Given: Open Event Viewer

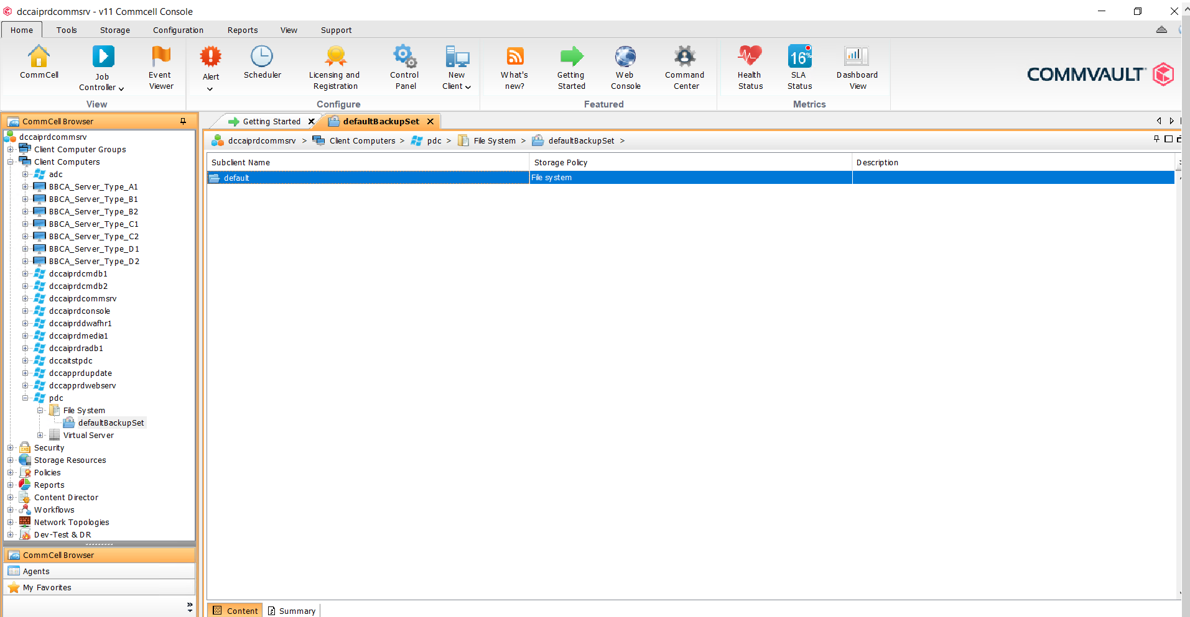Looking at the screenshot, I should pos(161,67).
